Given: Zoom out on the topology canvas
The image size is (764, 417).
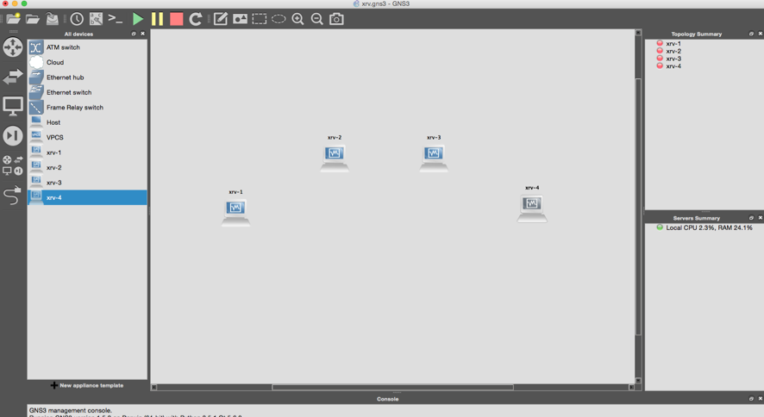Looking at the screenshot, I should [316, 19].
